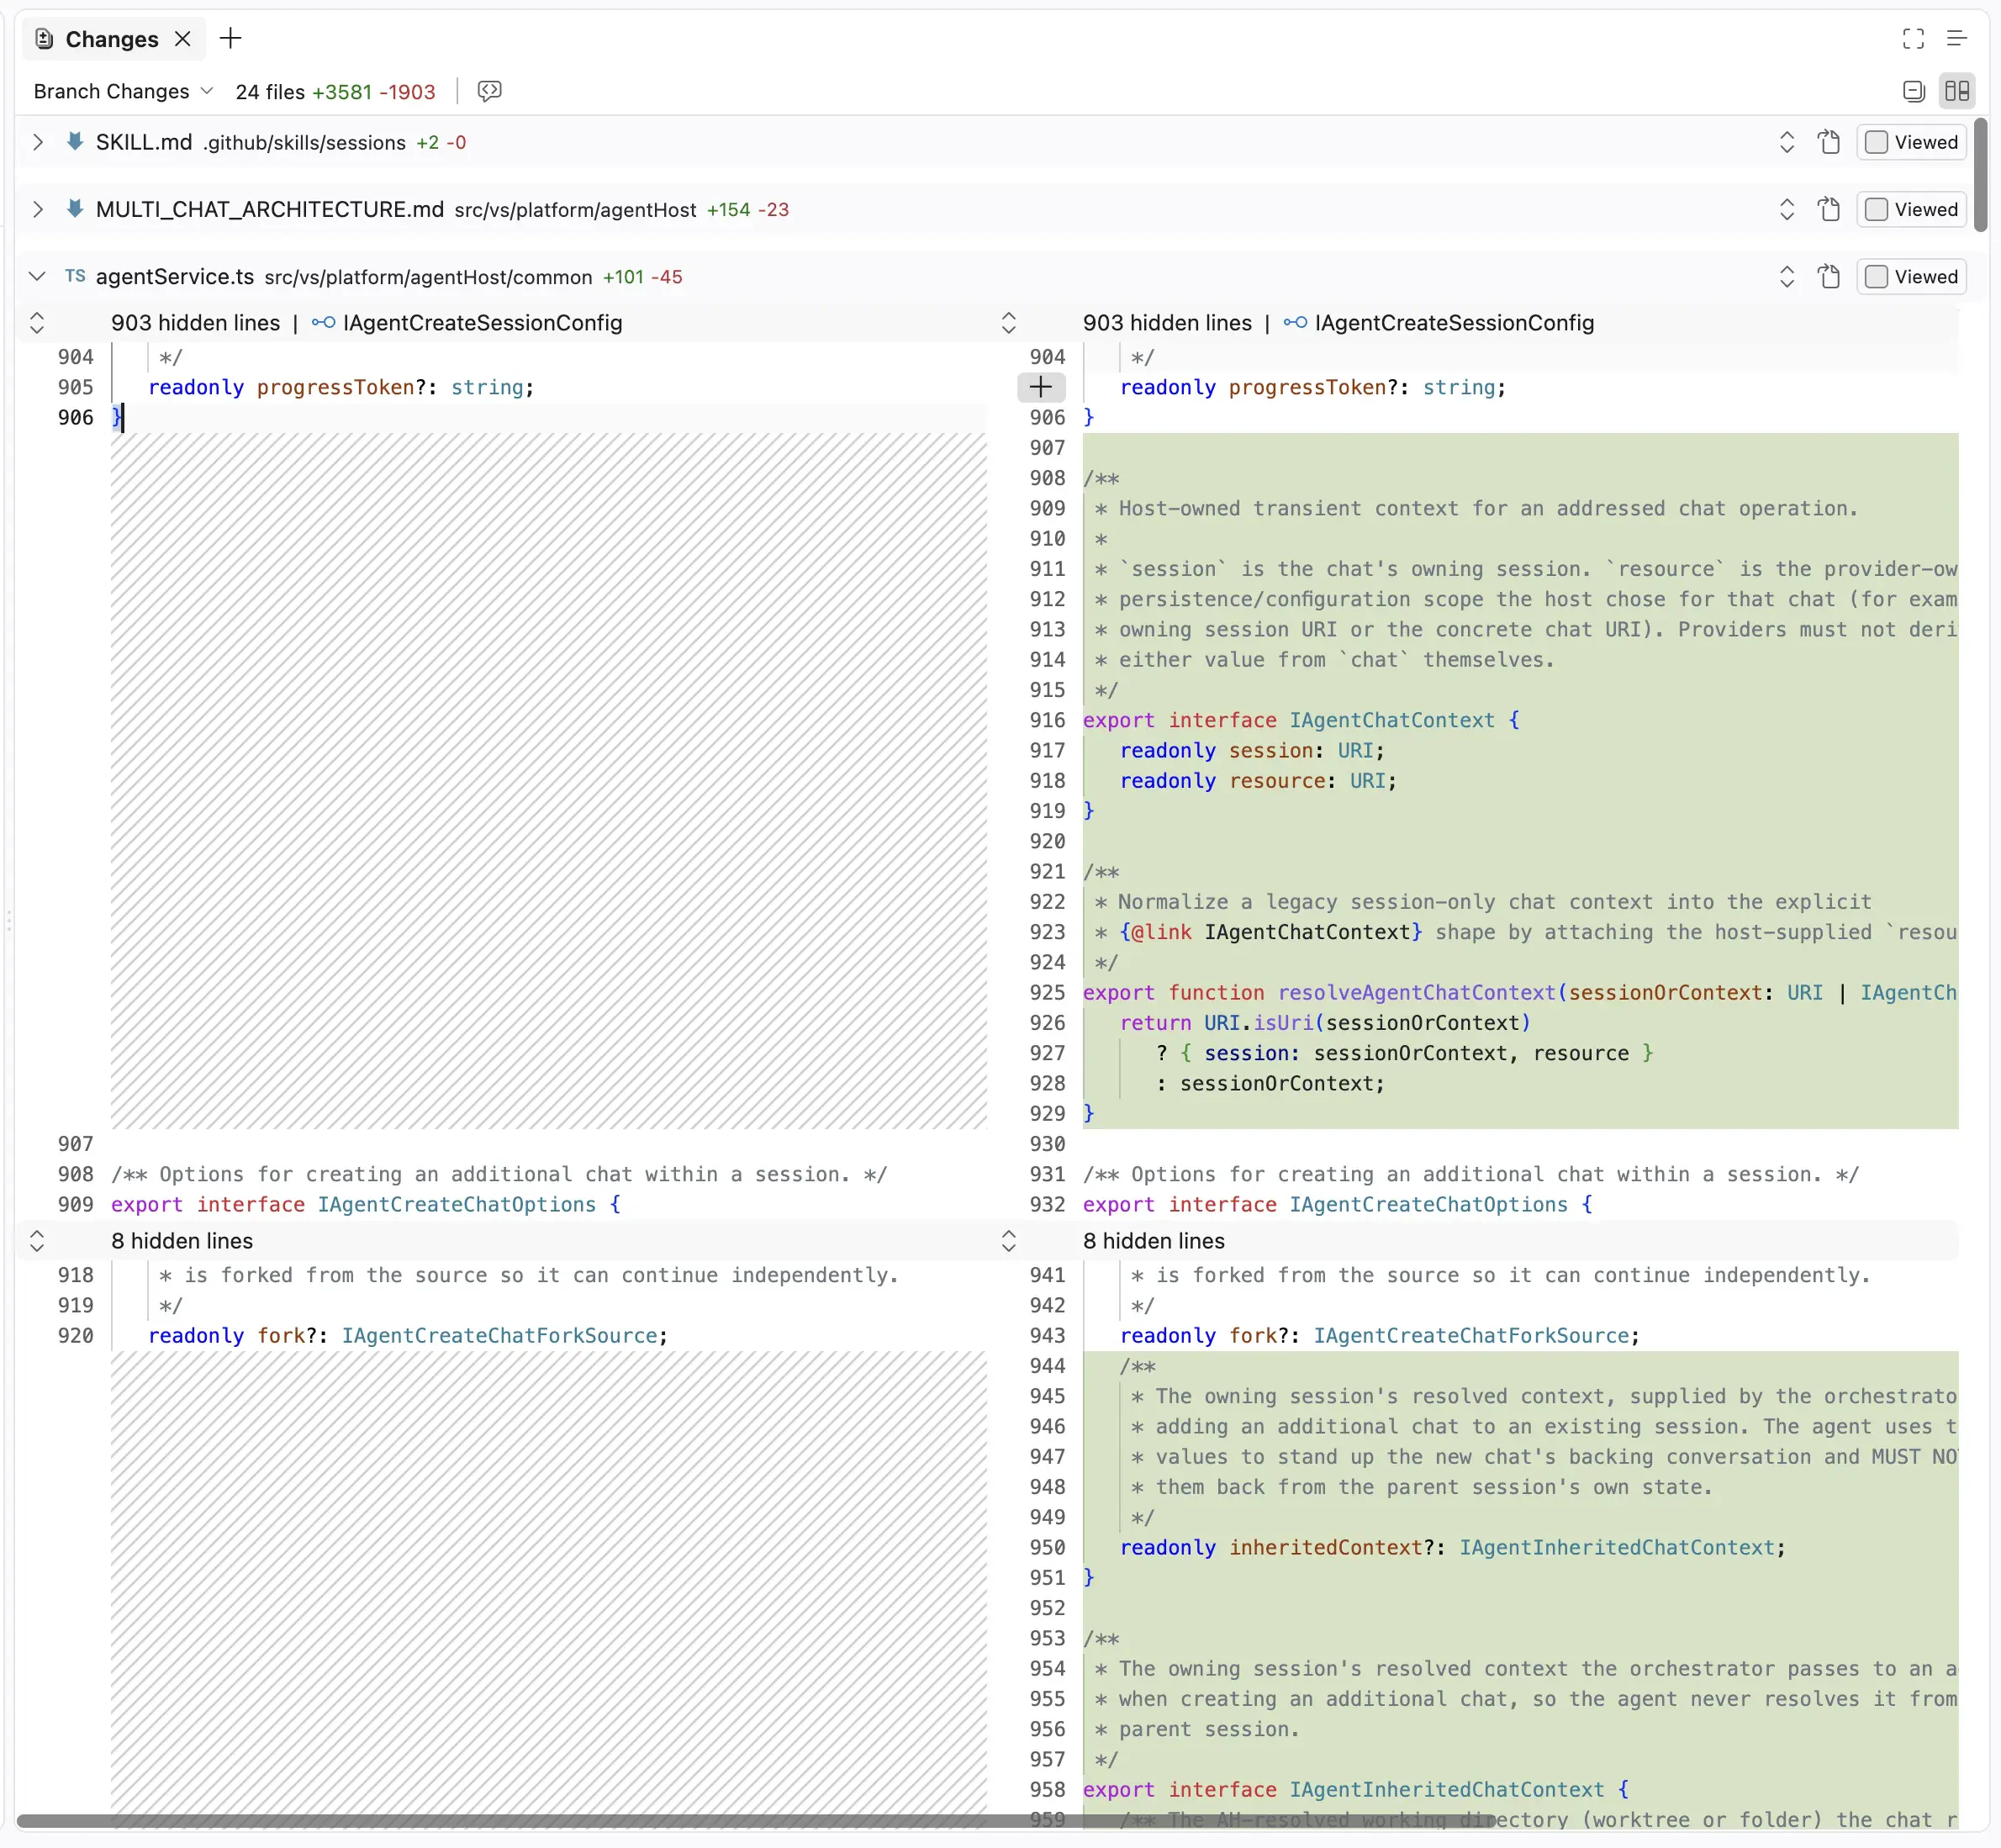
Task: Click readonly resource: URI line 918
Action: [1258, 780]
